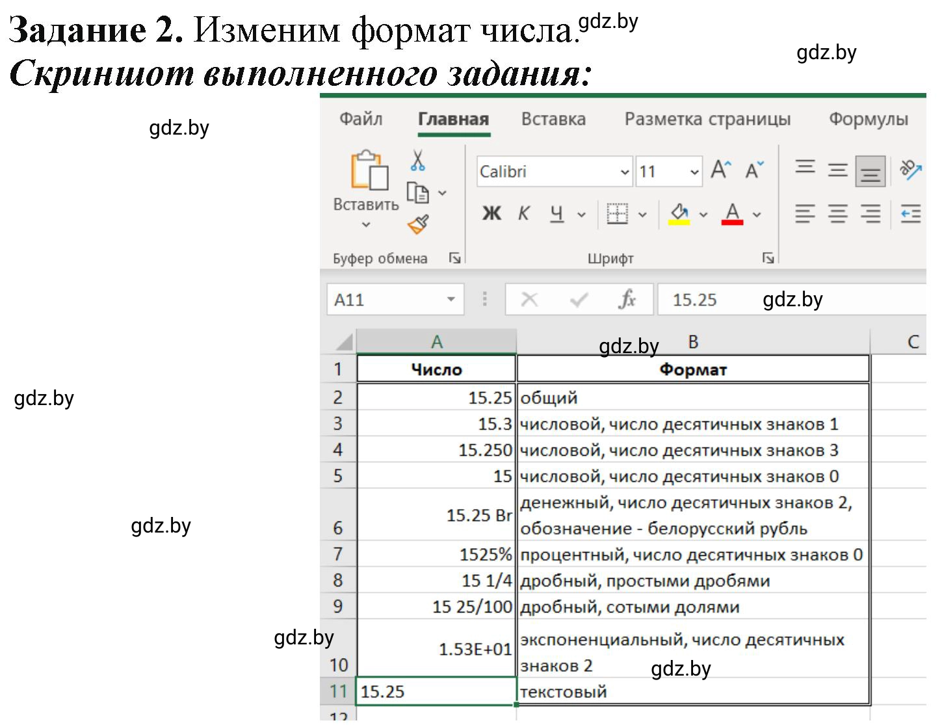Align text left
The image size is (942, 725).
805,213
